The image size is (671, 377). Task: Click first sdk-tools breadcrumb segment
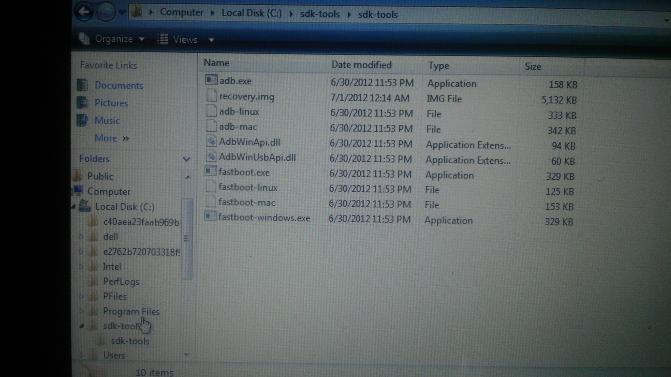click(320, 14)
